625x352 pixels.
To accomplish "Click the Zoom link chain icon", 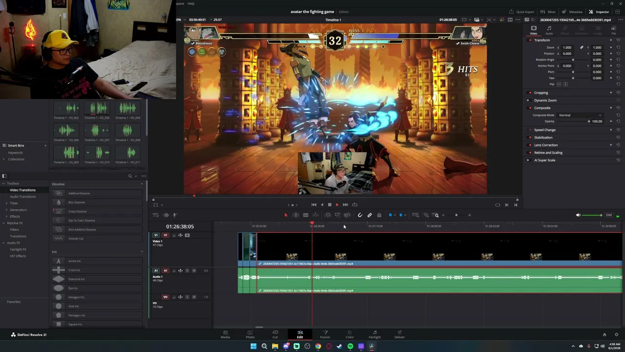I will point(581,47).
